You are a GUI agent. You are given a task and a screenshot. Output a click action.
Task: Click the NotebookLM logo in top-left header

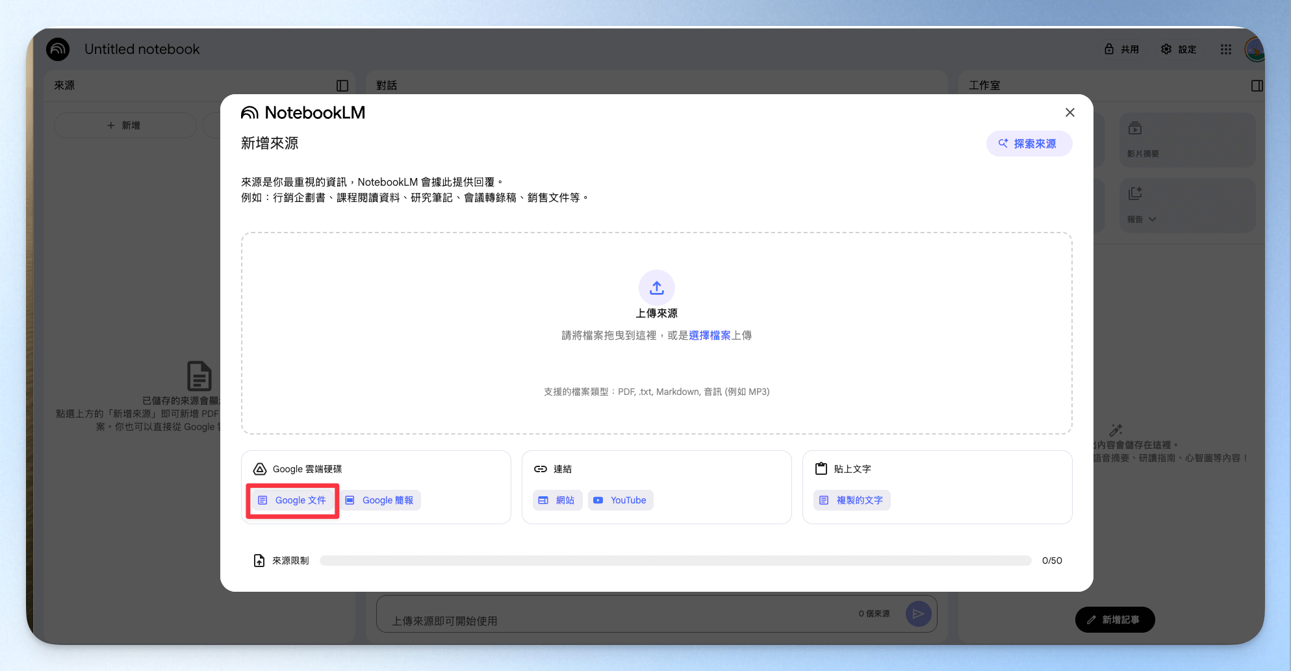tap(58, 49)
